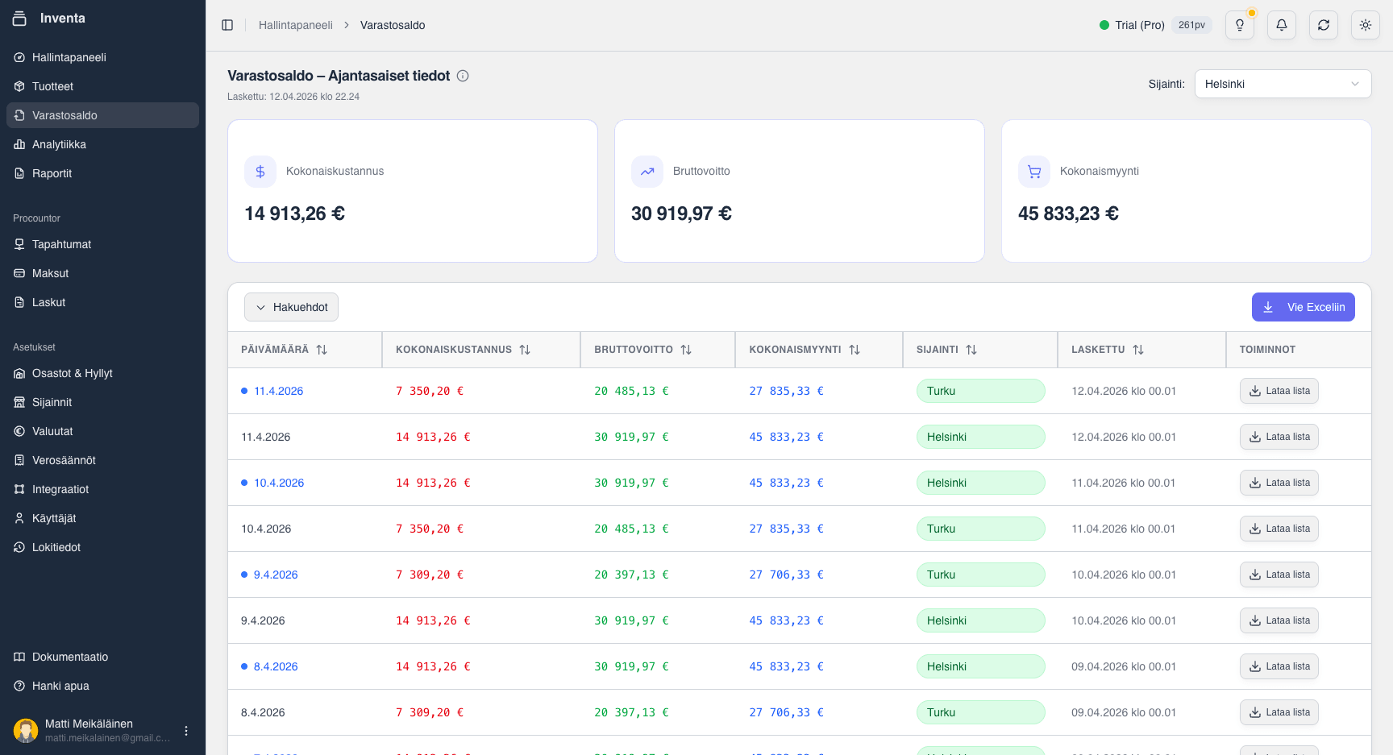Toggle the sidebar collapse icon
This screenshot has height=755, width=1393.
point(227,25)
